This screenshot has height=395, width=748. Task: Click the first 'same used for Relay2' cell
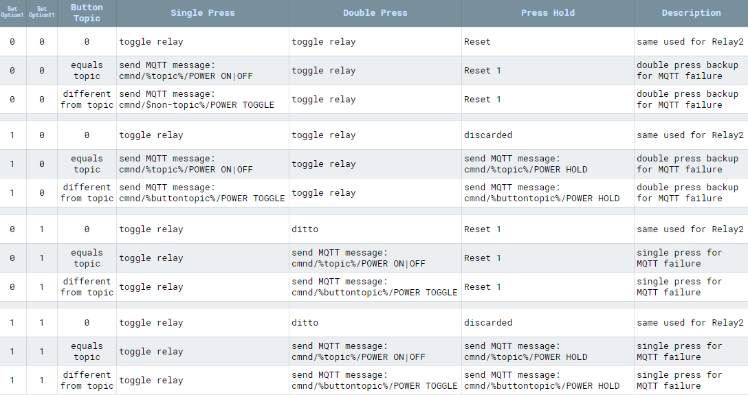pyautogui.click(x=690, y=42)
